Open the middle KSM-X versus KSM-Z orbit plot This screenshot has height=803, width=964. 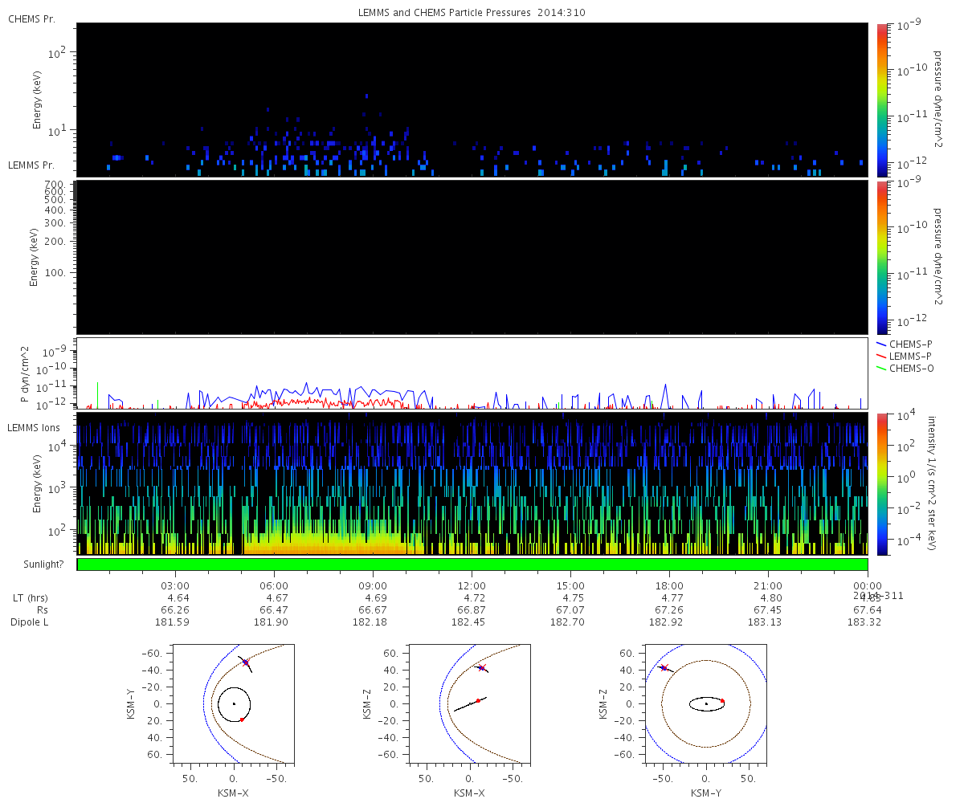(470, 703)
